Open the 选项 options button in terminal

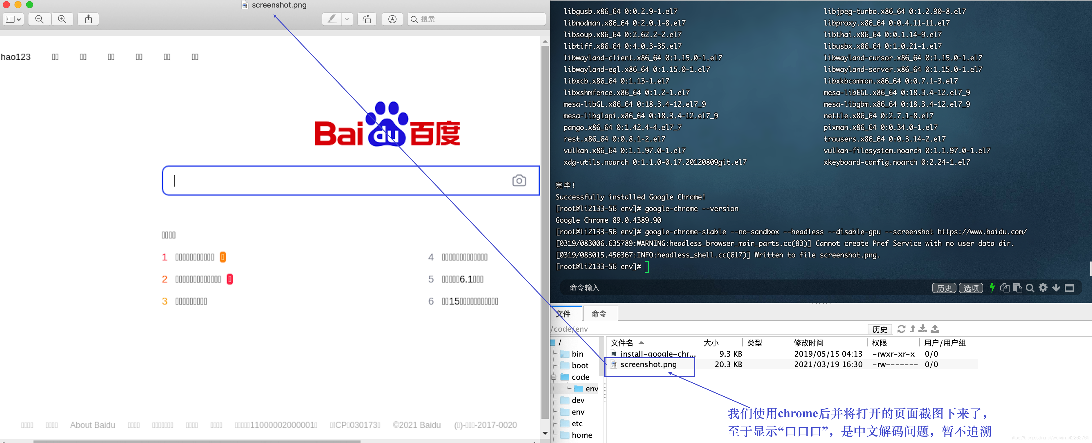click(x=971, y=288)
